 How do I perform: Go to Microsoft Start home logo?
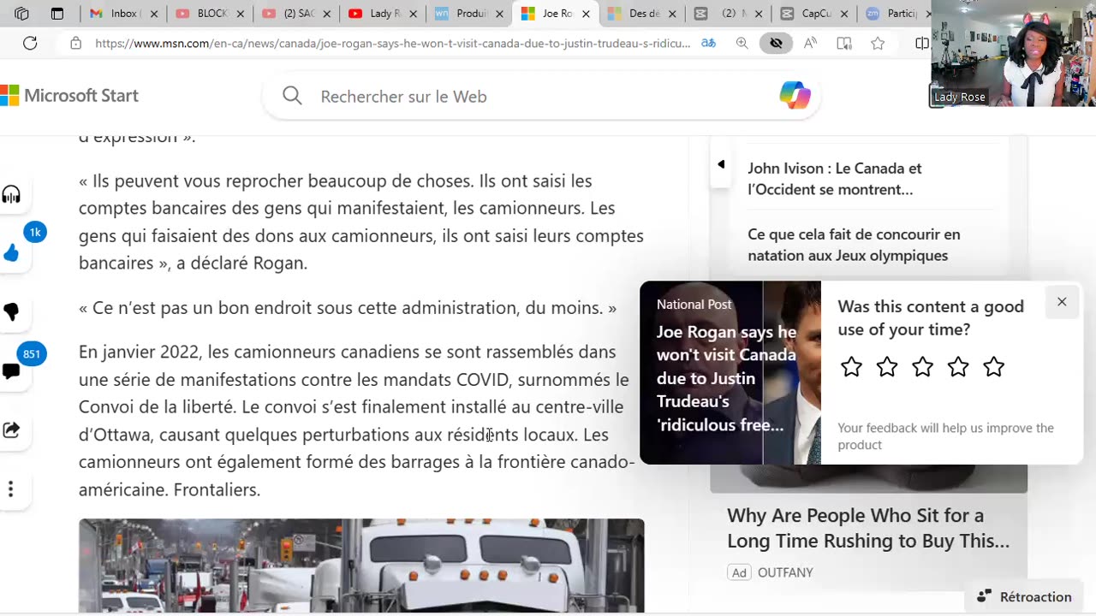pos(69,96)
